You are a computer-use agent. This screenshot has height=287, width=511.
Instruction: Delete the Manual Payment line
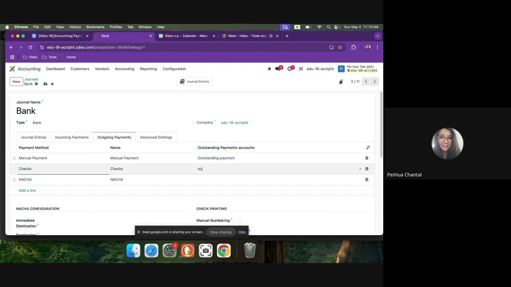click(x=367, y=158)
